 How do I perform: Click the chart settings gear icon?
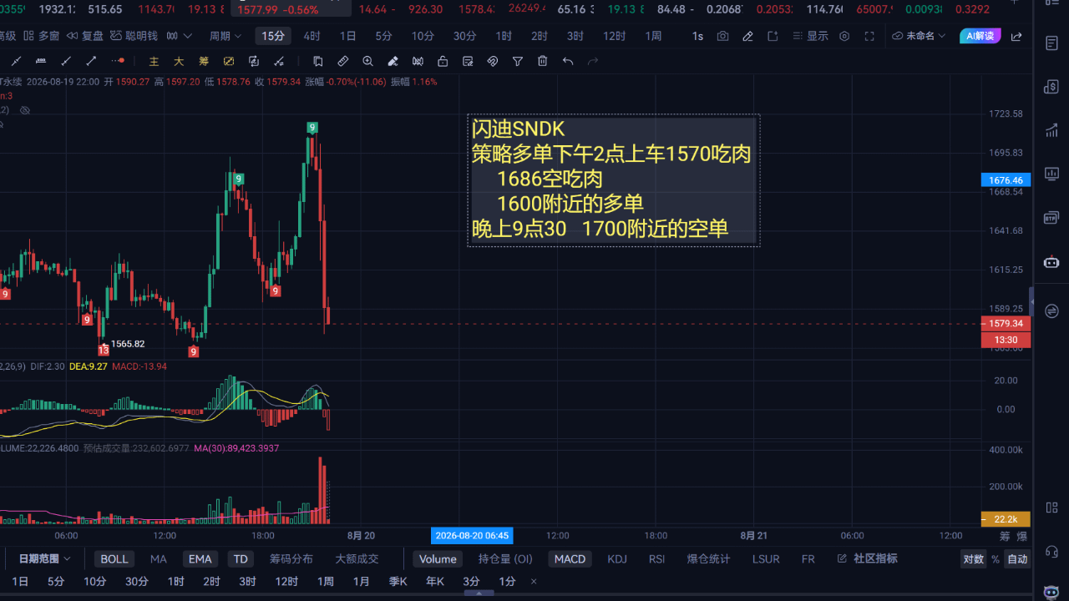pos(844,37)
